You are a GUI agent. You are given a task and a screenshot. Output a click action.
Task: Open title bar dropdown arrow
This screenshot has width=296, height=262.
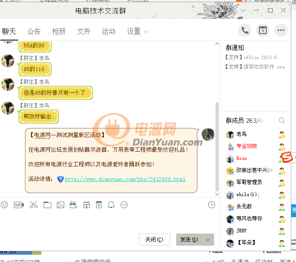click(x=243, y=10)
